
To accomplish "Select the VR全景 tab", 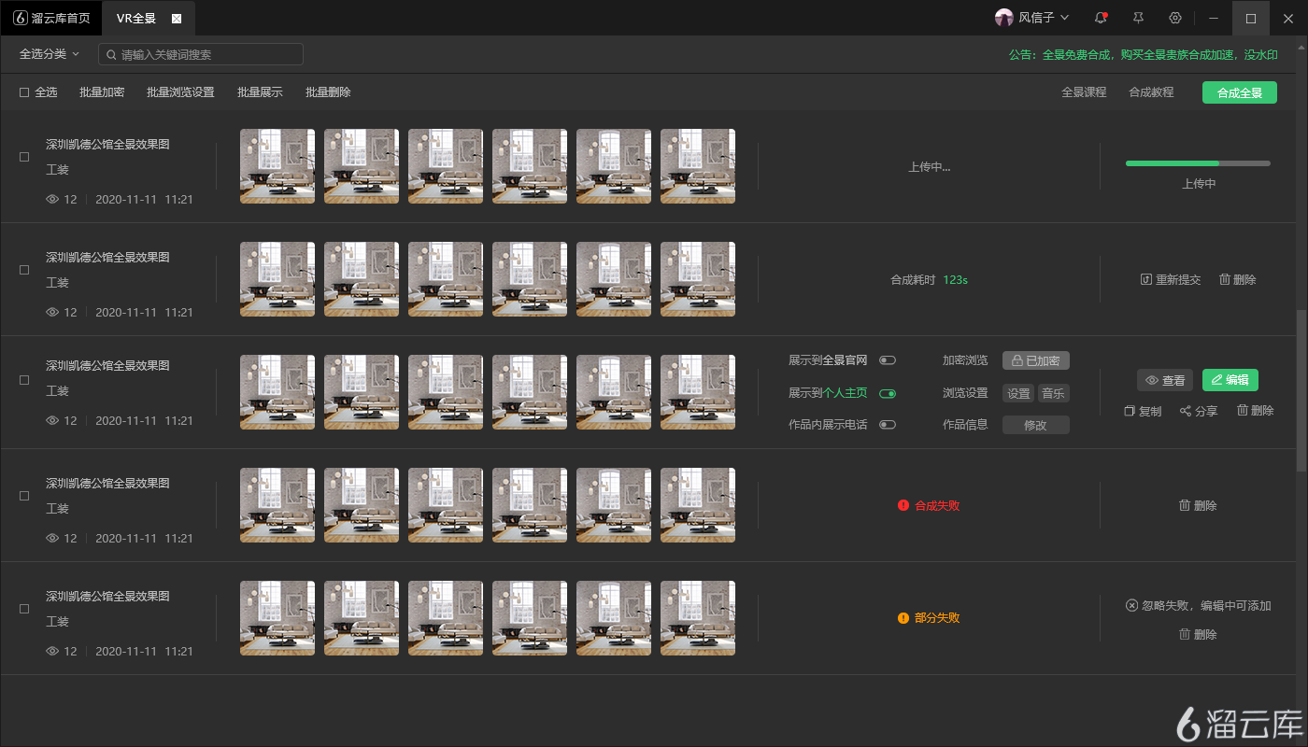I will 149,18.
